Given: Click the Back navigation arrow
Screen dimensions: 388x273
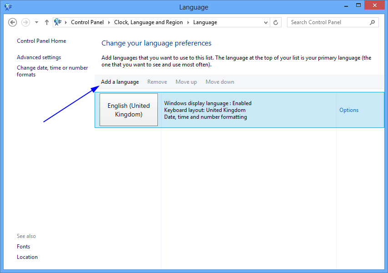Looking at the screenshot, I should [12, 22].
